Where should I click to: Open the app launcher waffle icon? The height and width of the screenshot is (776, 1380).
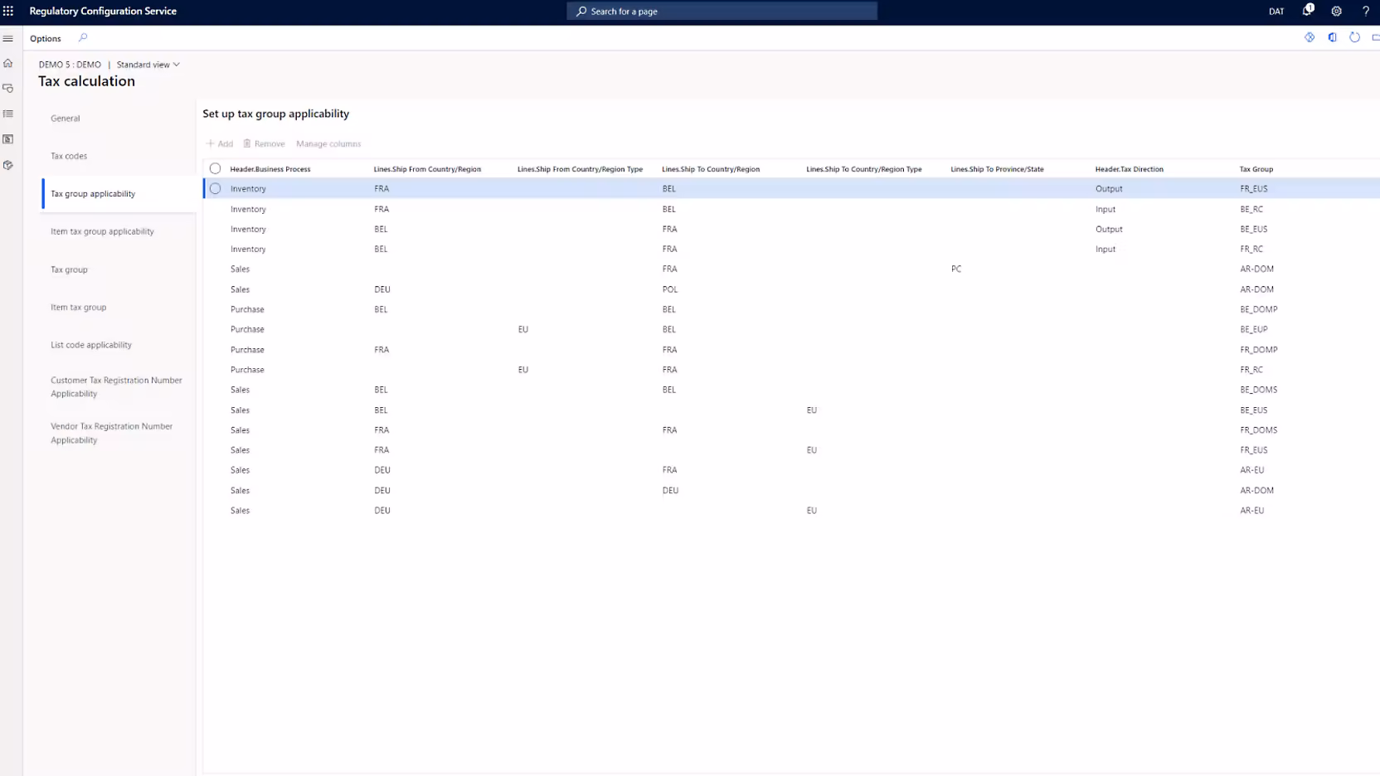pyautogui.click(x=8, y=12)
